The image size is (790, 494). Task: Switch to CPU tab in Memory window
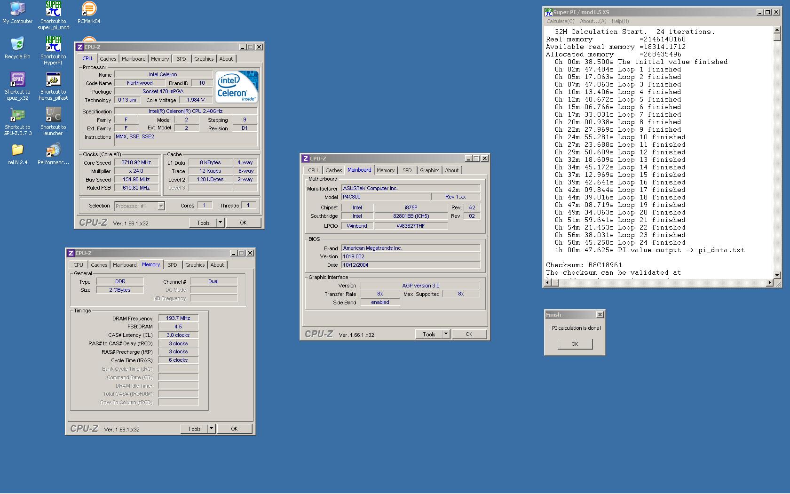(79, 265)
